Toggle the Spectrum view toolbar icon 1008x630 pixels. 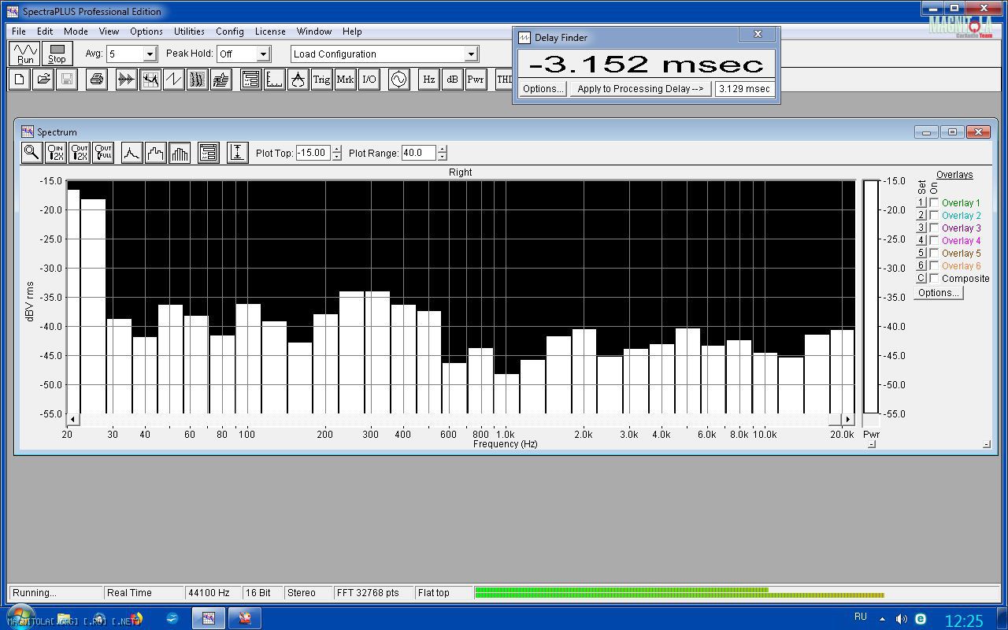[150, 80]
